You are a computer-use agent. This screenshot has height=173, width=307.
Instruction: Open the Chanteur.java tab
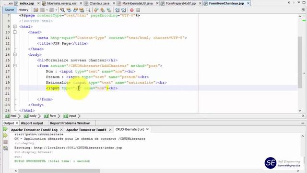[99, 3]
